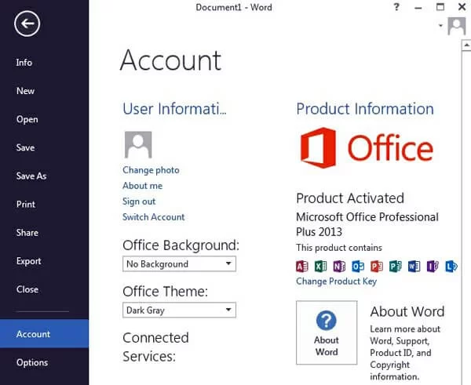The height and width of the screenshot is (385, 471).
Task: Click the About Word heading text
Action: point(407,311)
